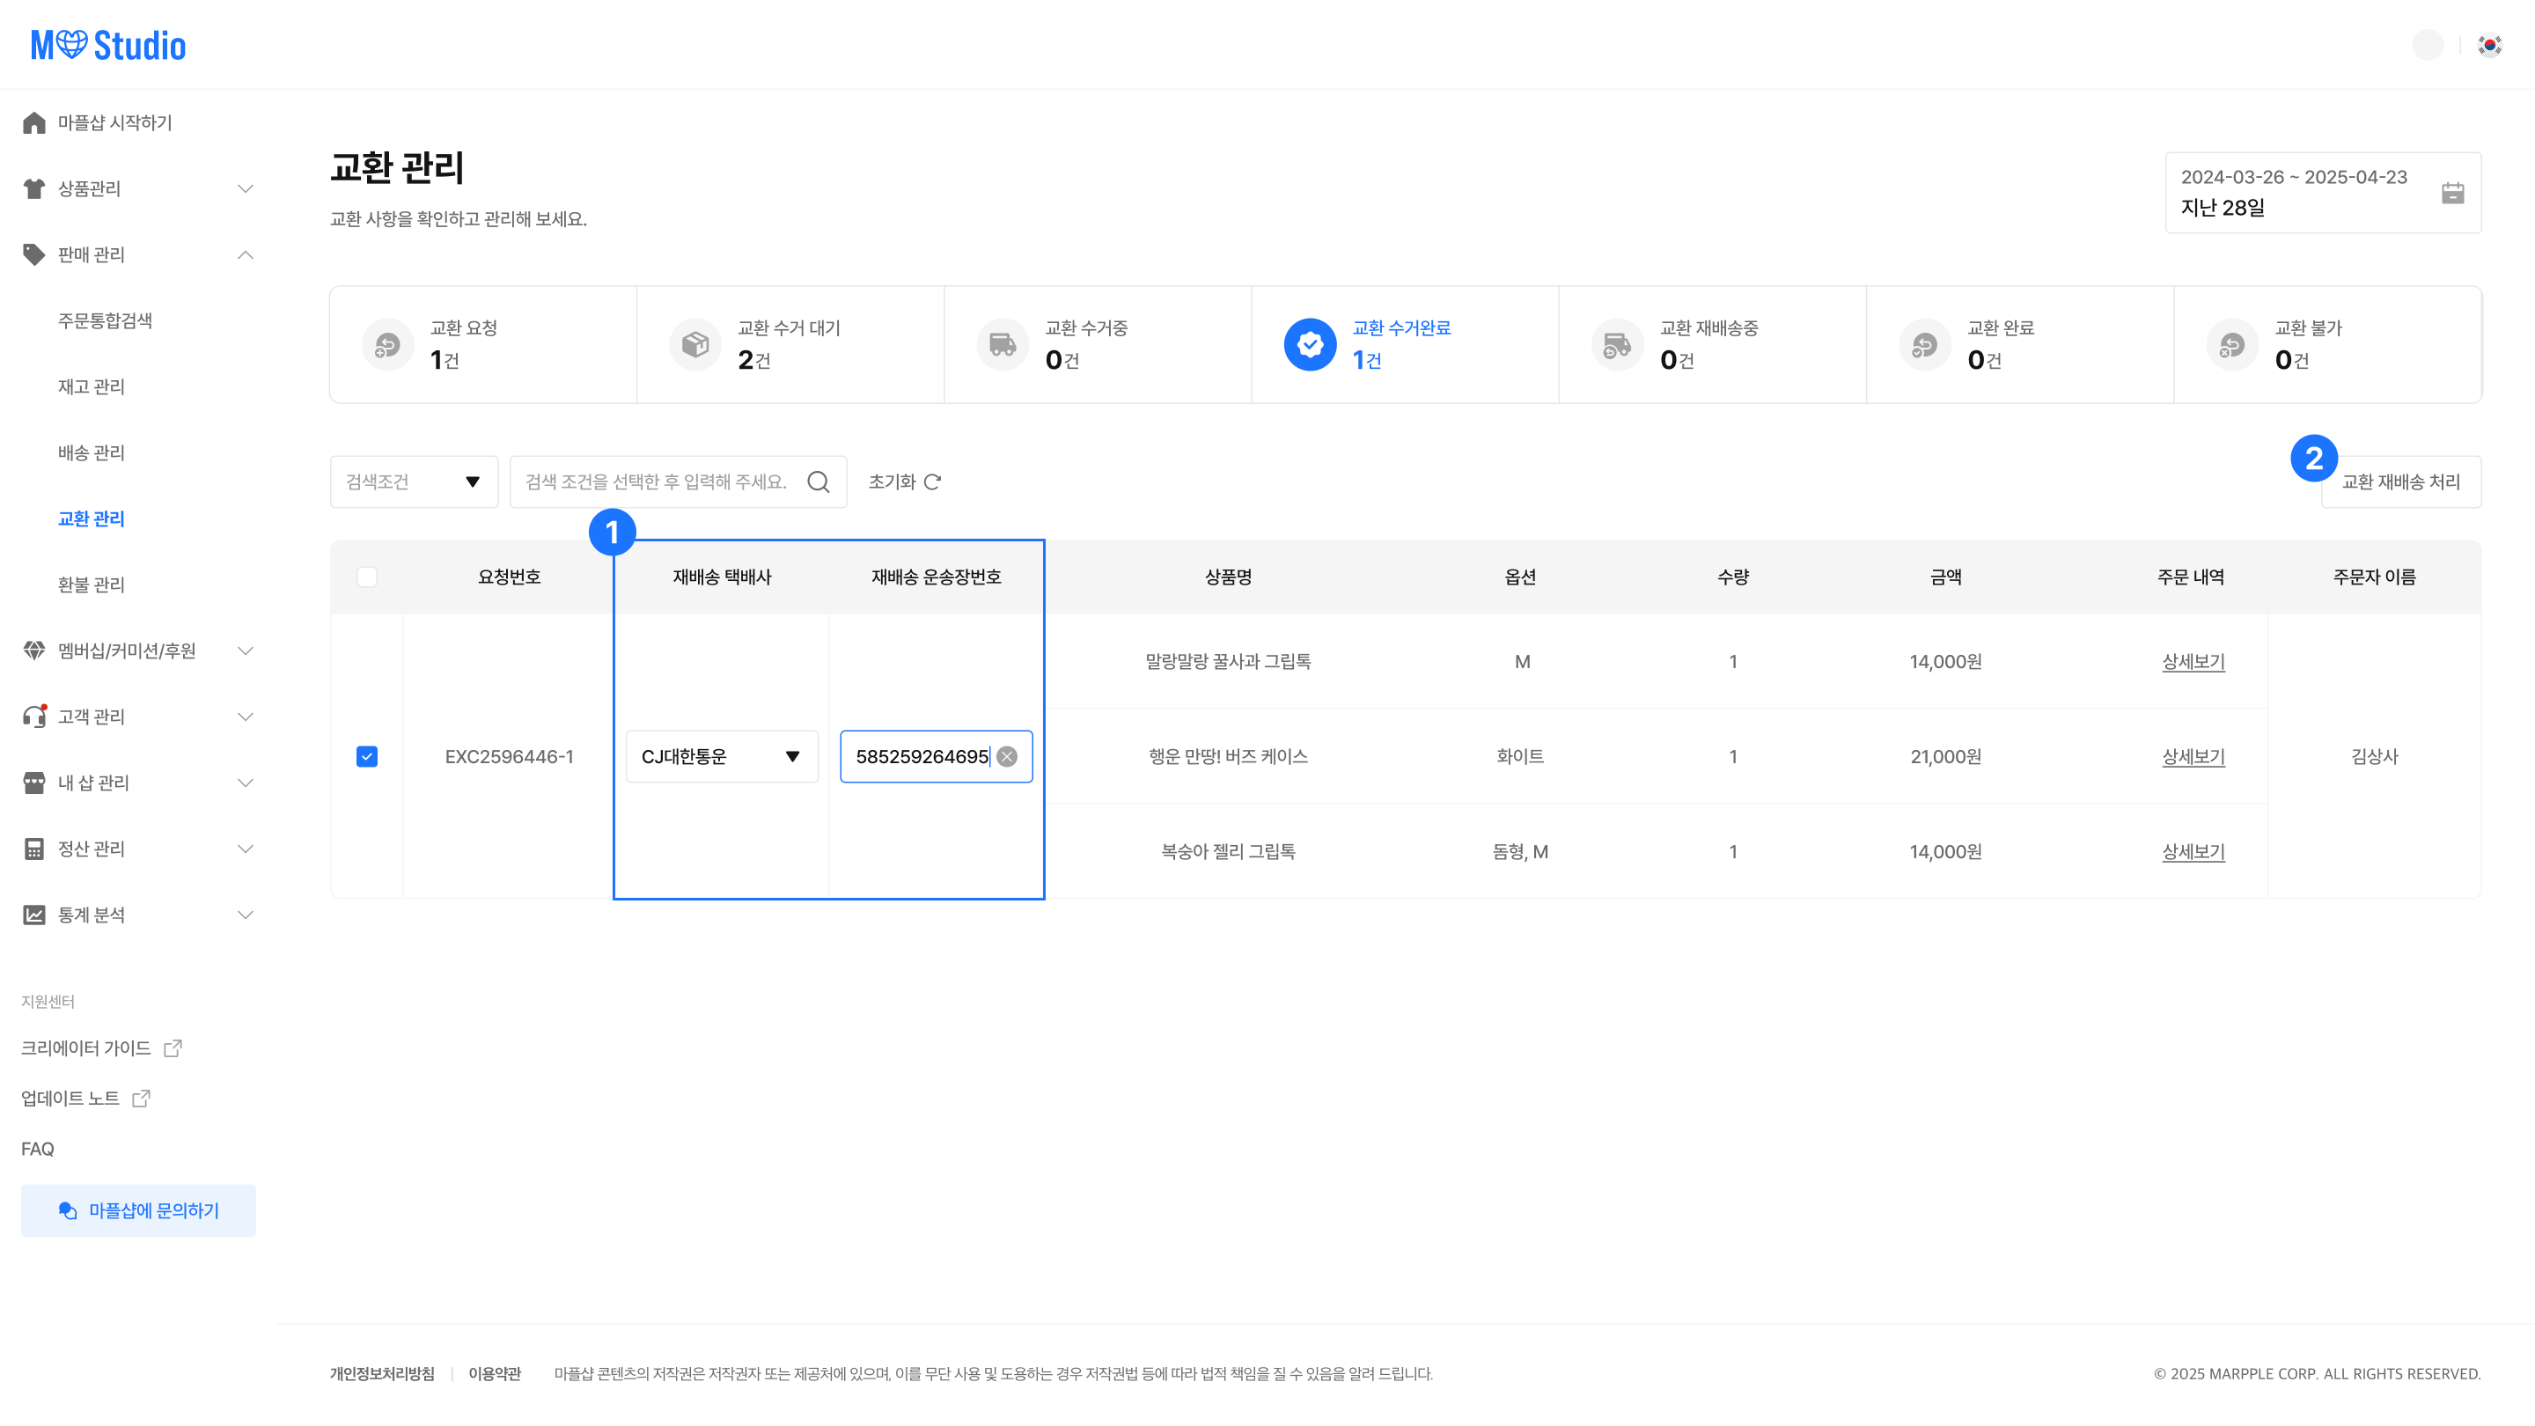Open 상세보기 for 말랑말랑 꿀사과 그립톡
The image size is (2535, 1426).
coord(2193,661)
